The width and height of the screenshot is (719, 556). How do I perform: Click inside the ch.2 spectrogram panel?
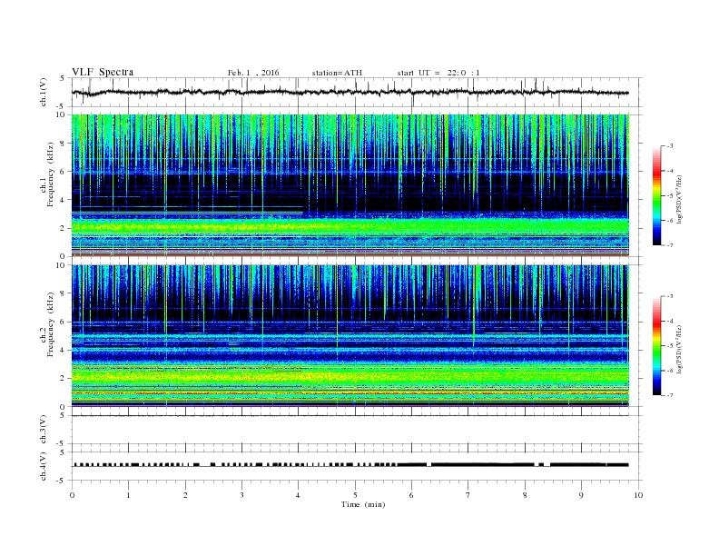click(x=350, y=336)
